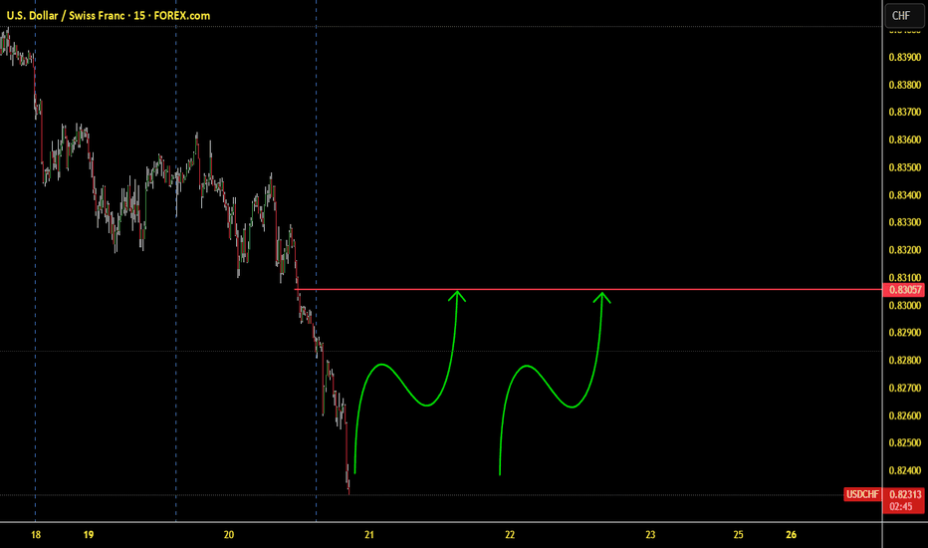Image resolution: width=928 pixels, height=548 pixels.
Task: Click the USDCHF symbol price tag
Action: pyautogui.click(x=861, y=494)
